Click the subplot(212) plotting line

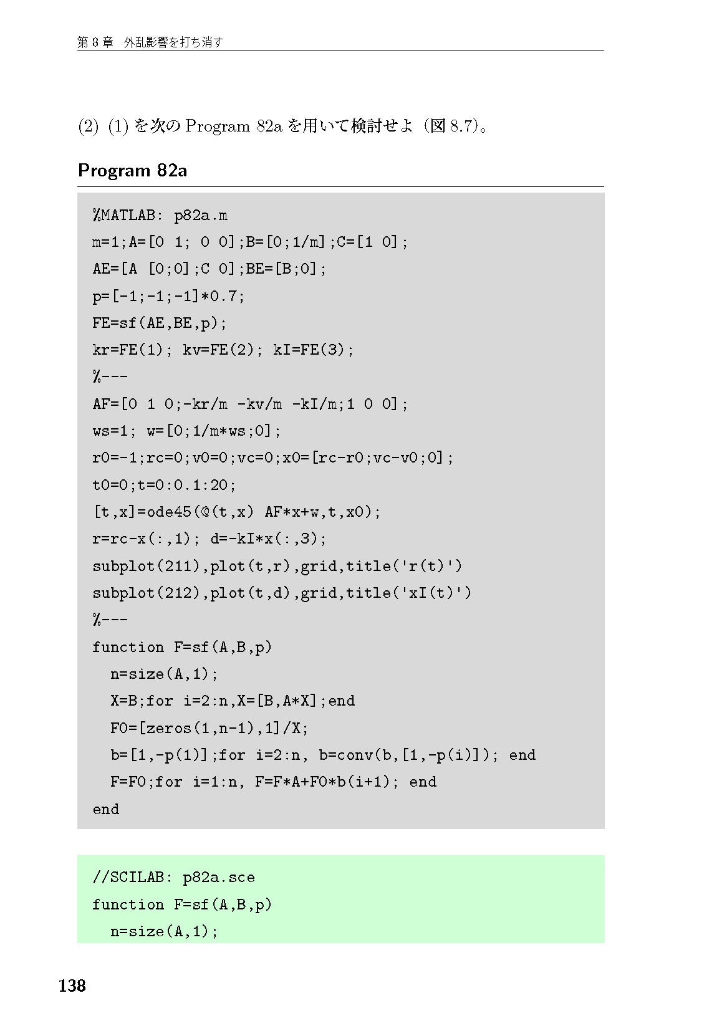pos(282,593)
